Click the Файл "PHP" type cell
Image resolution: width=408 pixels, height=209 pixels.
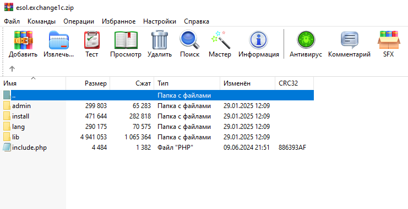176,148
